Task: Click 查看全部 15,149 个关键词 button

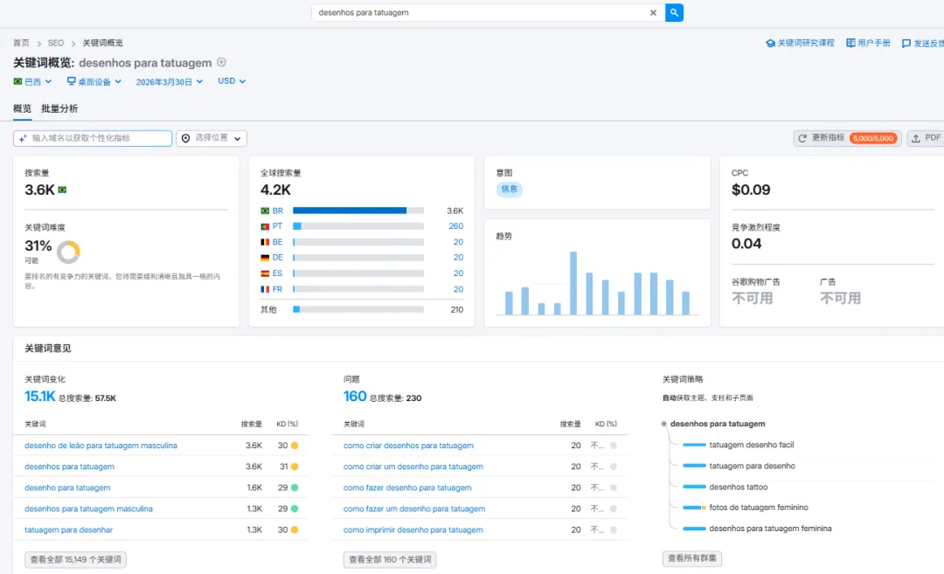Action: tap(75, 559)
